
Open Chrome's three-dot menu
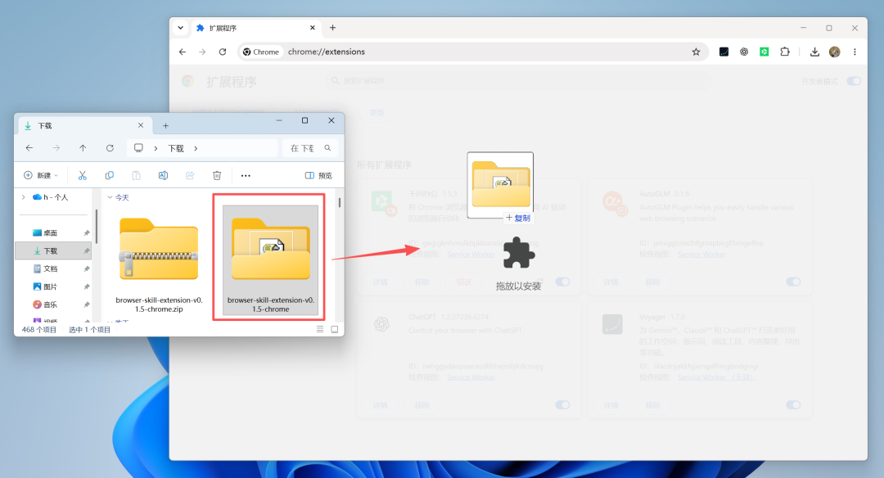point(855,52)
